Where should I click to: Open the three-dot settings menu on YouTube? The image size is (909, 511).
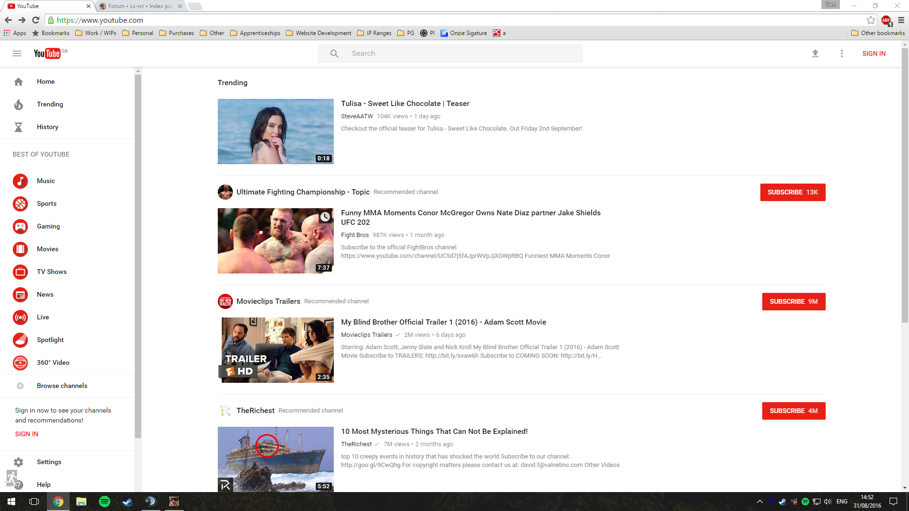(842, 53)
